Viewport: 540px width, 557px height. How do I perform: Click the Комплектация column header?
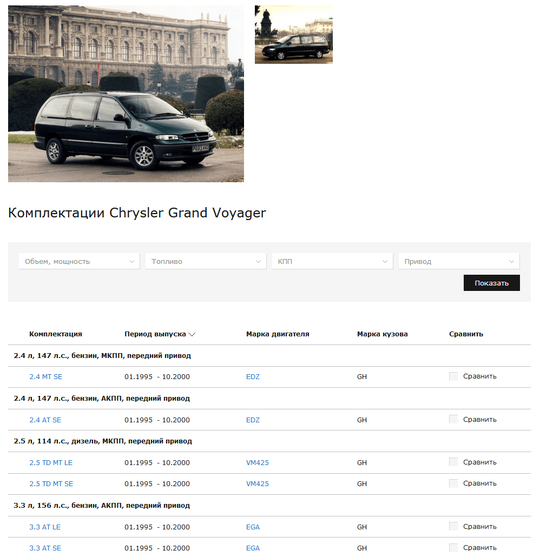point(55,334)
